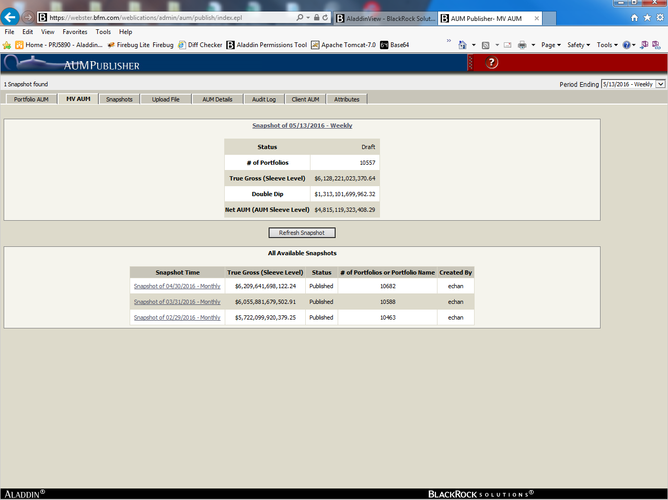Open the browser Home icon at top right
The height and width of the screenshot is (500, 668).
point(635,18)
